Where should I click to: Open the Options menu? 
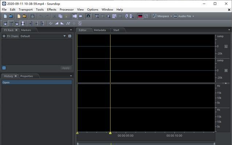[x=93, y=9]
